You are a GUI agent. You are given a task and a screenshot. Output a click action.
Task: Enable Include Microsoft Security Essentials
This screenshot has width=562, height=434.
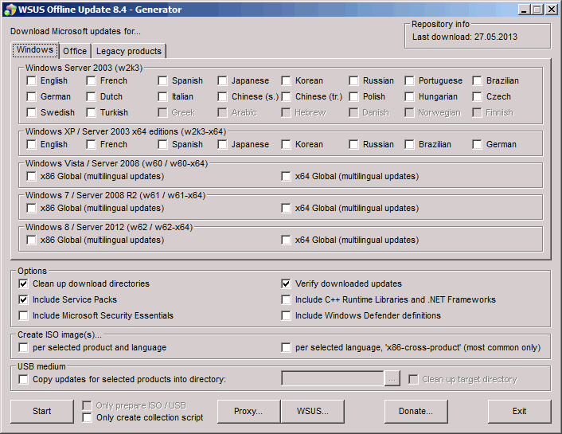point(24,315)
